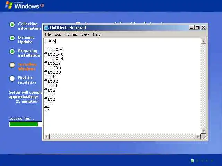Click the line 'fat128'
This screenshot has height=166, width=222.
point(52,72)
